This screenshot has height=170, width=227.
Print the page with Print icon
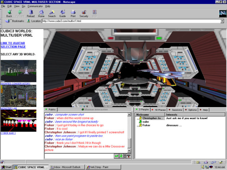[73, 14]
